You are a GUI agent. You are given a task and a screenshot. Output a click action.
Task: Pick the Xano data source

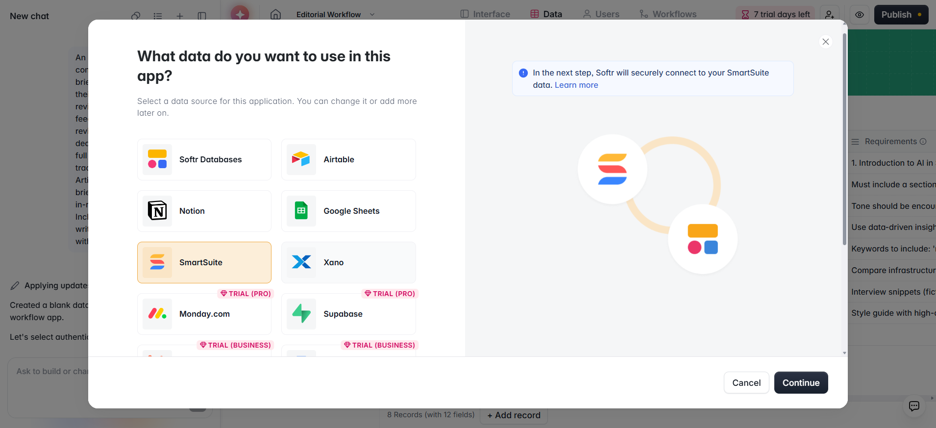pyautogui.click(x=348, y=262)
